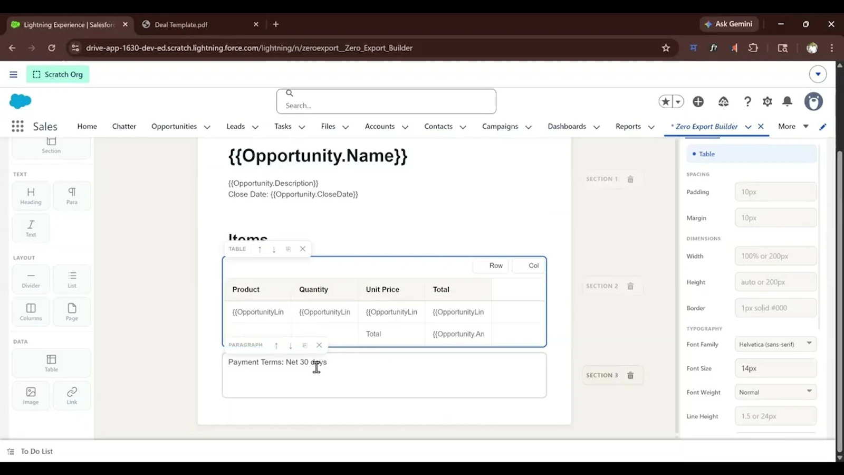The width and height of the screenshot is (844, 475).
Task: Reload the browser page
Action: (x=51, y=48)
